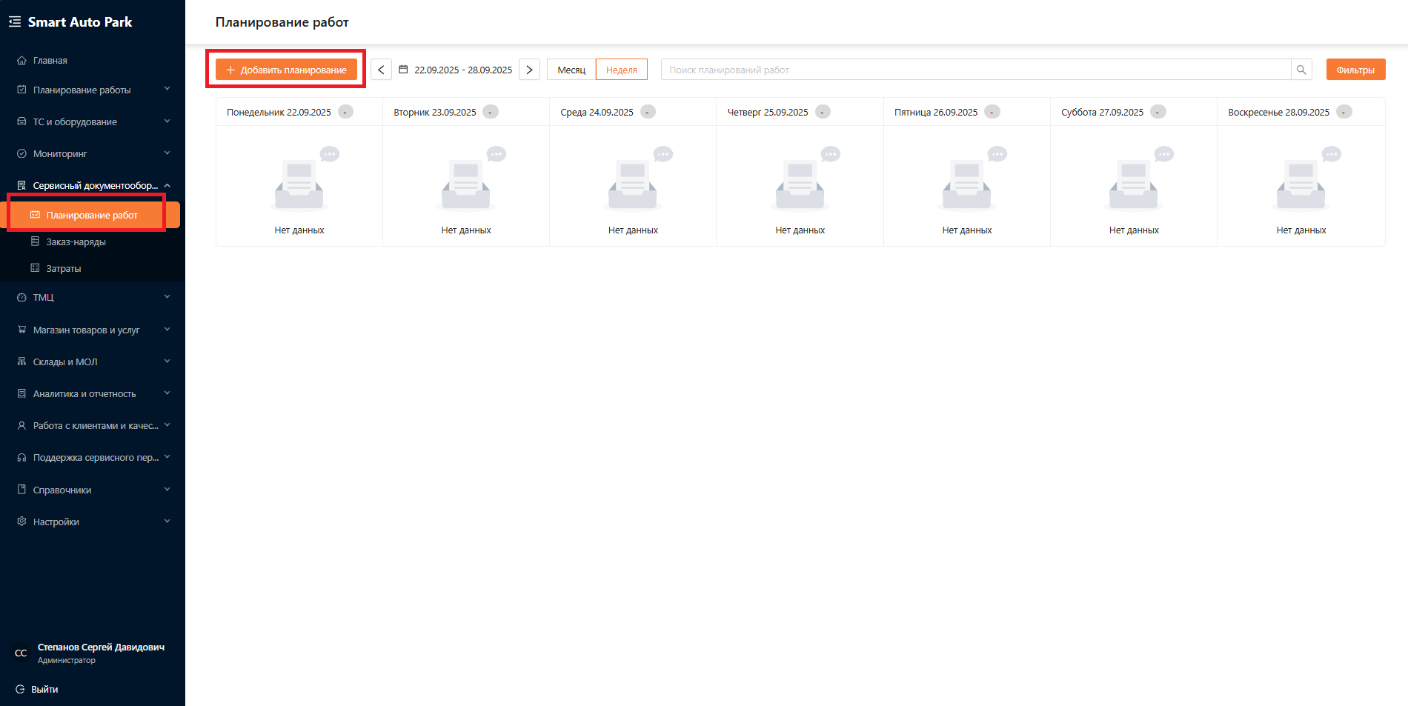
Task: Go to previous week arrow
Action: click(381, 70)
